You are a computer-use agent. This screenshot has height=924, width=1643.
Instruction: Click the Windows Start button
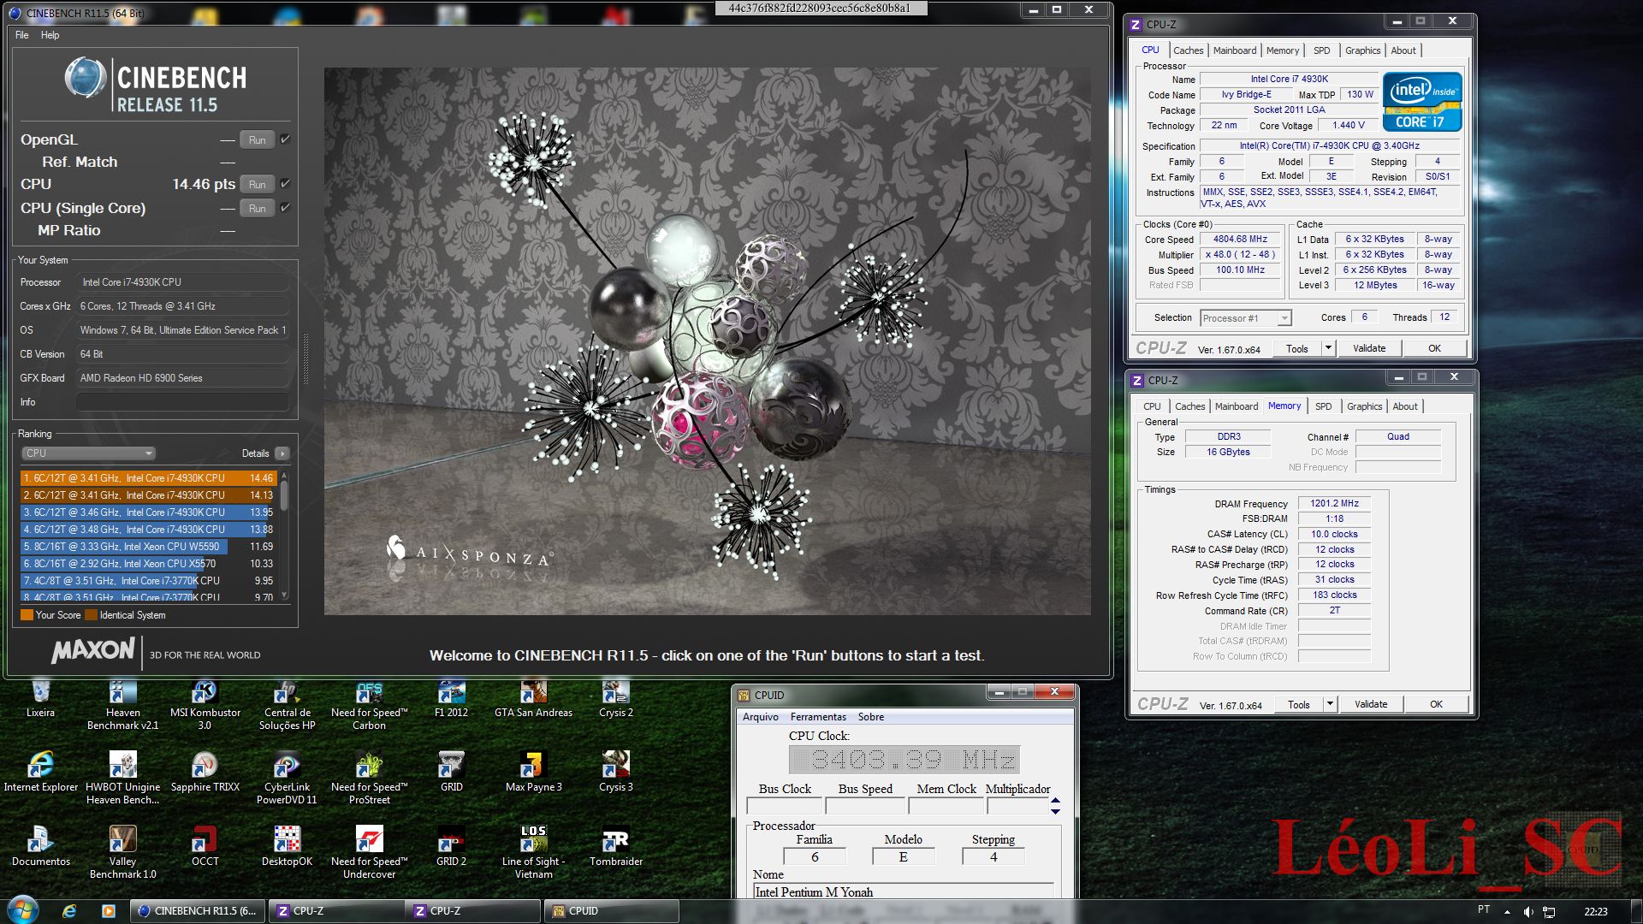click(x=22, y=909)
